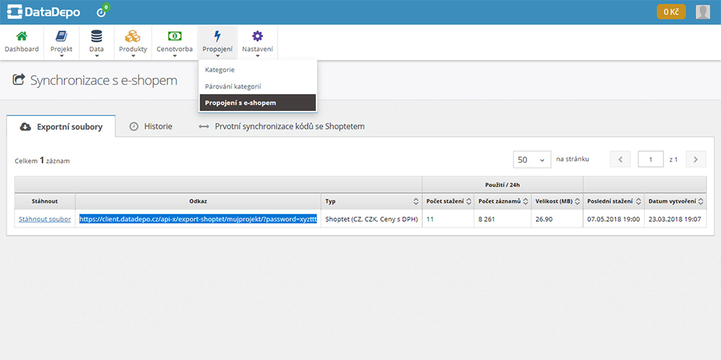Switch to the Exportní soubory tab

[x=61, y=126]
